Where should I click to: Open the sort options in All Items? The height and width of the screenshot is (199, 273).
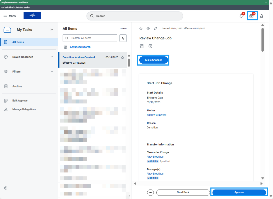click(x=123, y=38)
